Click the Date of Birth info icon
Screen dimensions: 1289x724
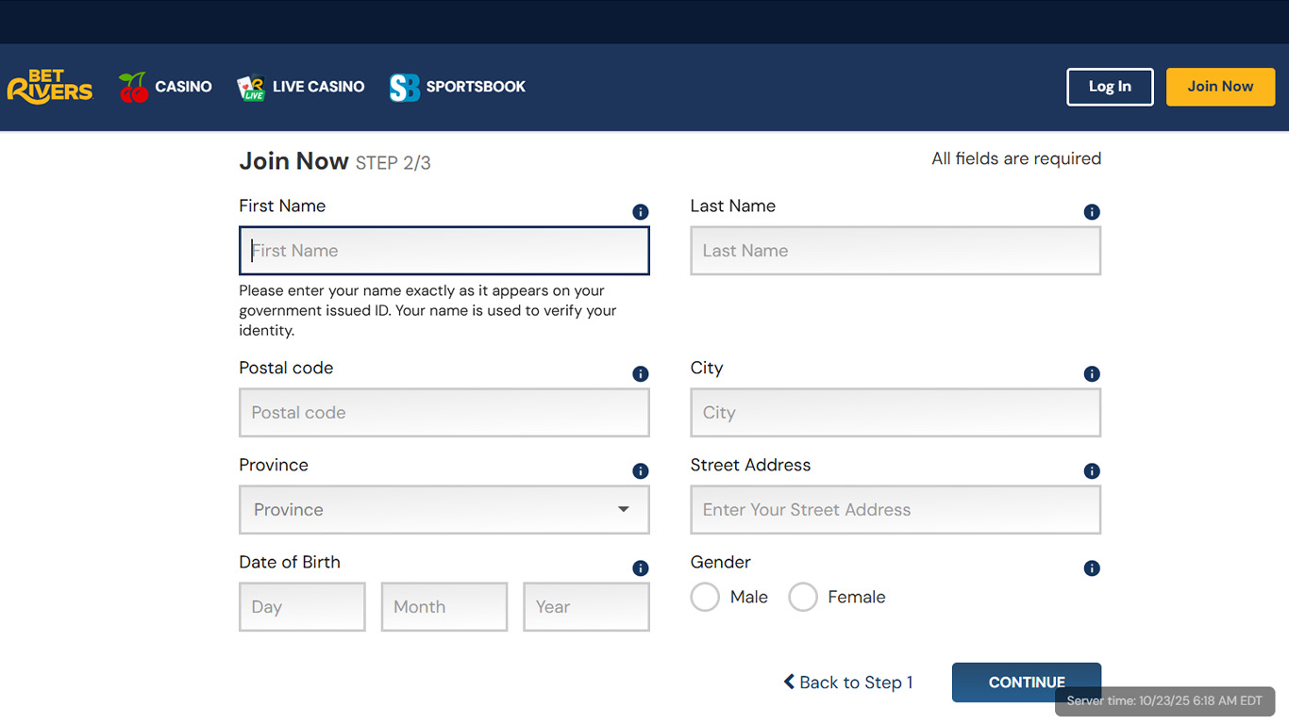[x=640, y=568]
